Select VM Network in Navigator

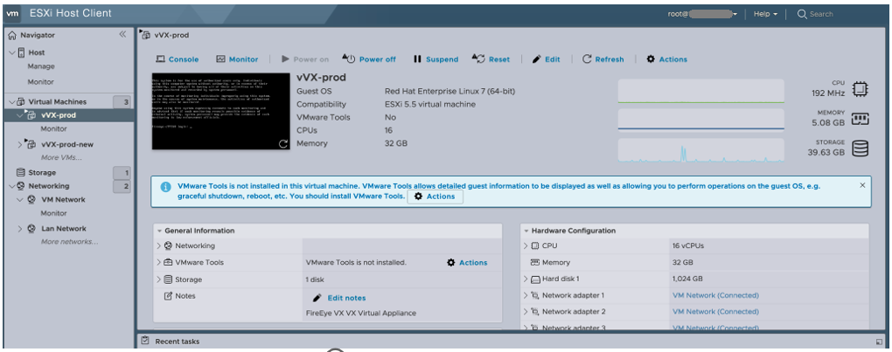coord(63,200)
